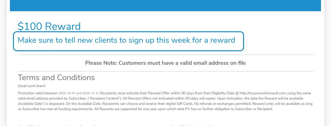The height and width of the screenshot is (126, 331).
Task: Click the blue header banner
Action: tap(165, 5)
